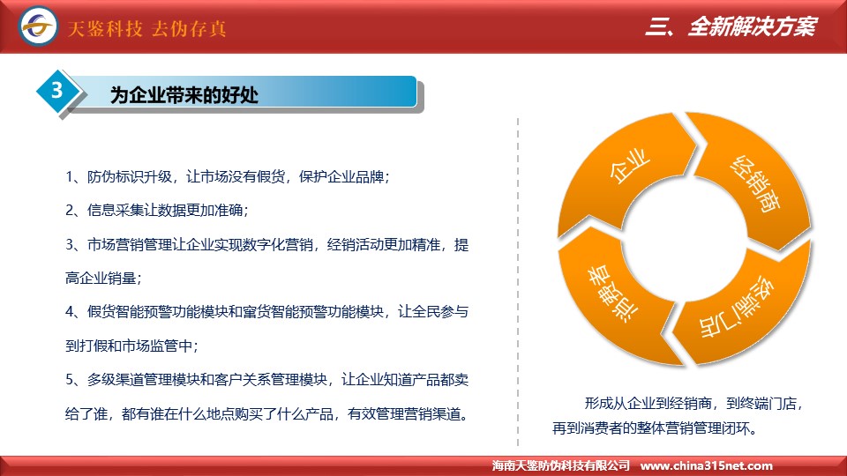
Task: Click bullet 2 about 信息采集让数据更加准确
Action: [x=157, y=210]
